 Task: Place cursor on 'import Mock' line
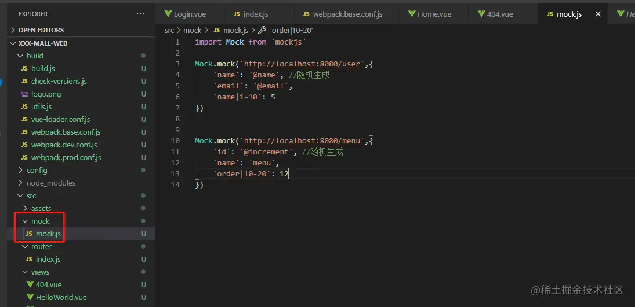(x=251, y=42)
